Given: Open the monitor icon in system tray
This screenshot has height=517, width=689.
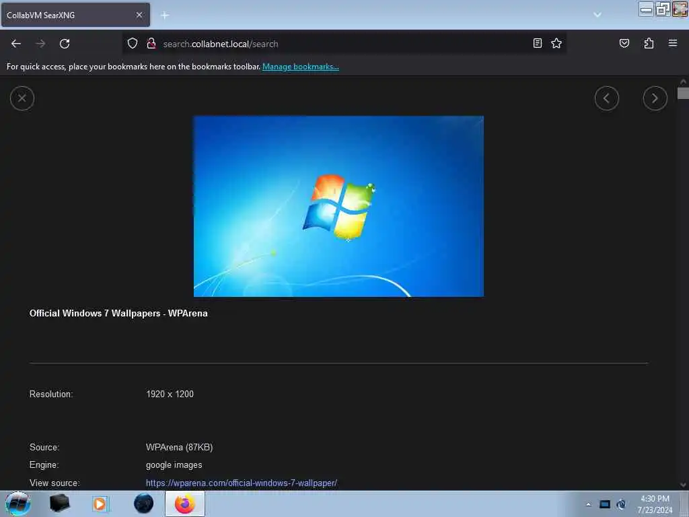Looking at the screenshot, I should 605,504.
